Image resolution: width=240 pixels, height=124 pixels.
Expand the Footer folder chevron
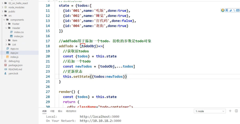(x=6, y=24)
